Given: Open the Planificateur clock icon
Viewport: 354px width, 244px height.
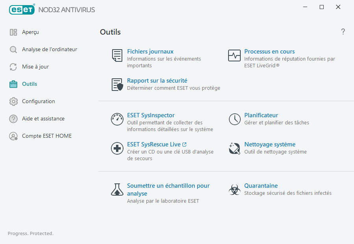Looking at the screenshot, I should tap(234, 119).
